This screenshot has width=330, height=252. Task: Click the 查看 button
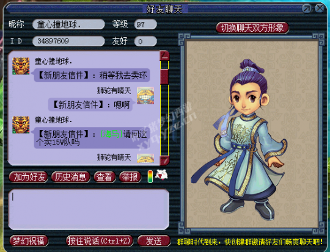point(105,177)
